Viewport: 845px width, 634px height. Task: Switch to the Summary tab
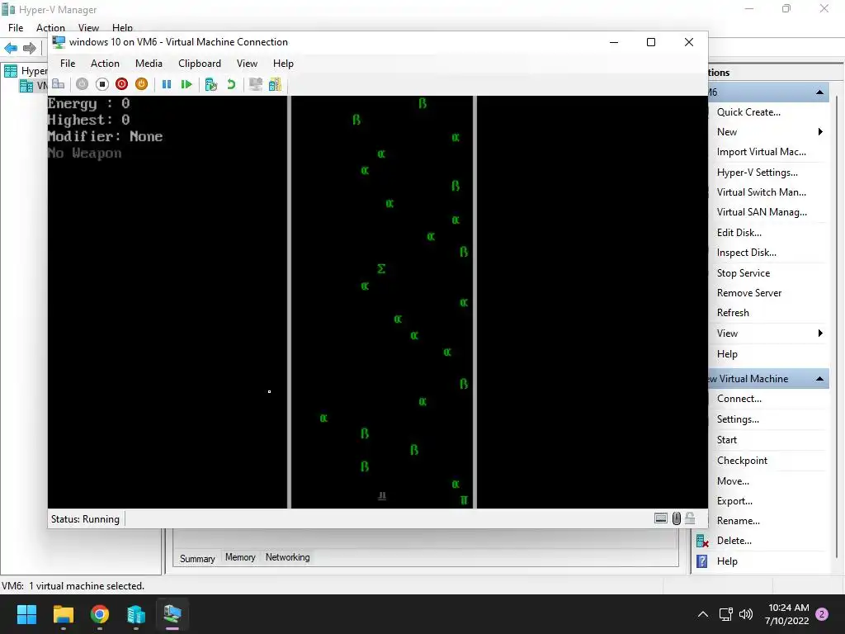(x=197, y=559)
